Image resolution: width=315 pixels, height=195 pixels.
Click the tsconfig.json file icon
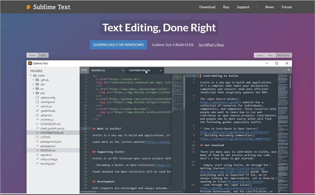(37, 163)
